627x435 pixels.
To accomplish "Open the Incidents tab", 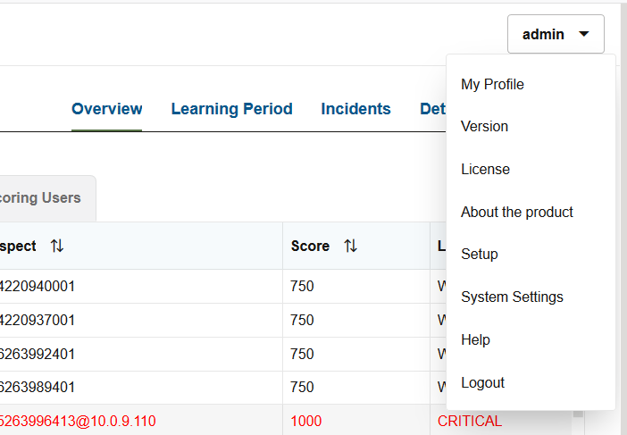I will coord(355,109).
